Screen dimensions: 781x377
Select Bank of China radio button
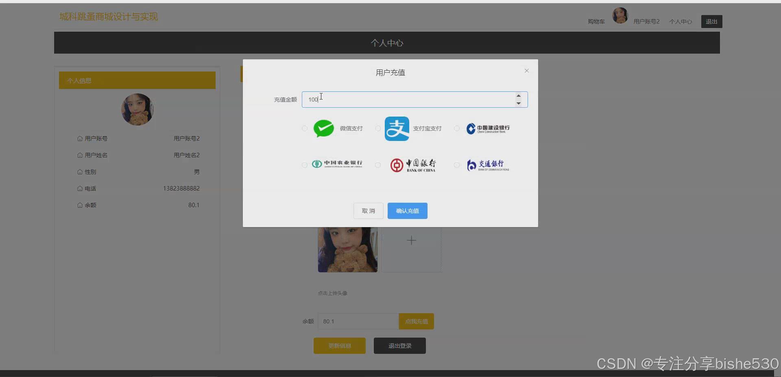coord(378,165)
